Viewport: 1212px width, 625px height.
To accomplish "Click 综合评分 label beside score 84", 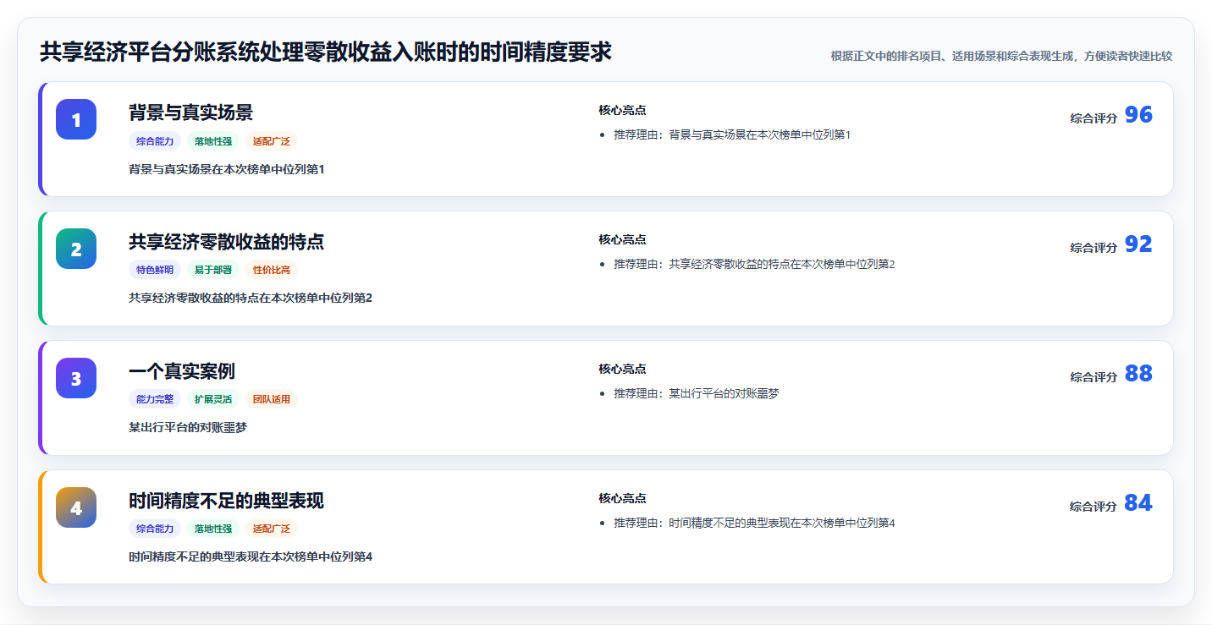I will [x=1094, y=507].
